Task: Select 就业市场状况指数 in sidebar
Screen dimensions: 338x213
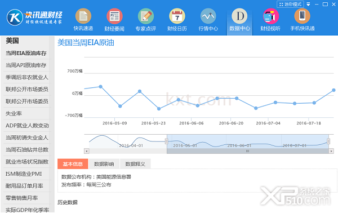Action: coord(27,162)
